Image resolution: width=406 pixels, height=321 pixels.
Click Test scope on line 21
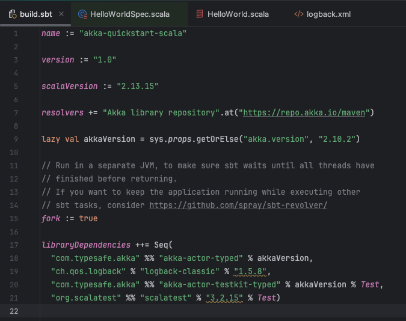[266, 298]
